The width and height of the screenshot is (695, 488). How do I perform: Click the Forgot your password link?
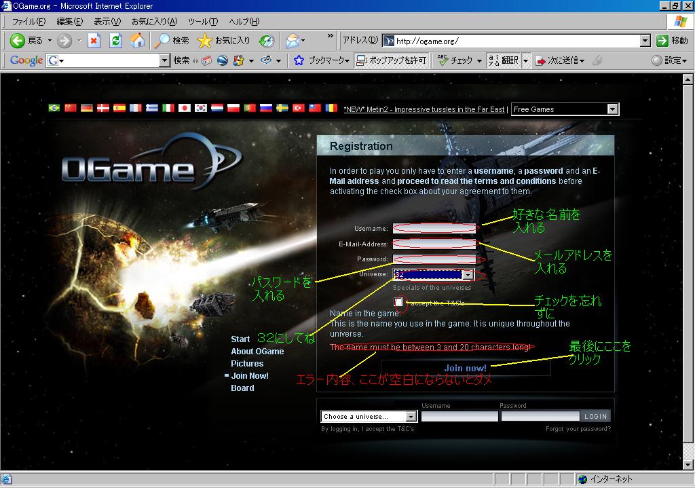click(578, 429)
